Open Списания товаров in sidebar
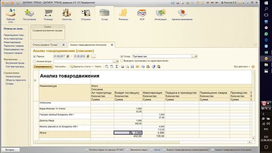 tap(13, 53)
